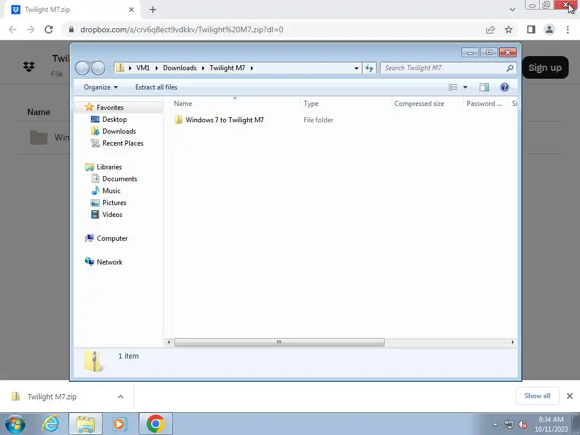Expand the arrow after VM1 breadcrumb
Image resolution: width=580 pixels, height=435 pixels.
156,68
